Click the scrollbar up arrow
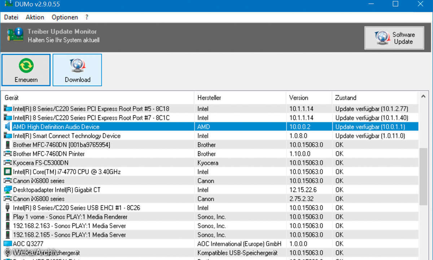 click(x=424, y=96)
